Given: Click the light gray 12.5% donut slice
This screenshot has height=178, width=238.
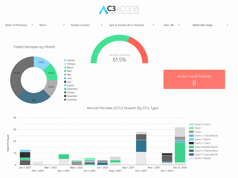Looking at the screenshot, I should coord(51,87).
